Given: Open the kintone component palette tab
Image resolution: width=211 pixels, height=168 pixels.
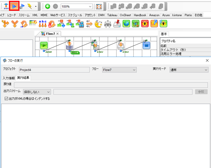Looking at the screenshot, I should click(x=177, y=15).
